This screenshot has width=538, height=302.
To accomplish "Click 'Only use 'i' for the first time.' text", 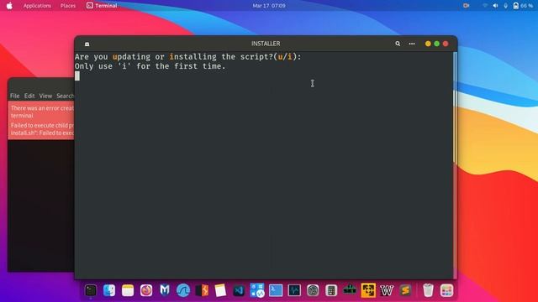I will [150, 66].
